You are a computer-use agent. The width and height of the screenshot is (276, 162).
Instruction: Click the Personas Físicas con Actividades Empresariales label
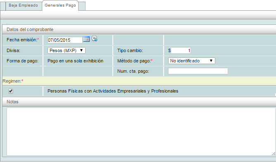point(113,91)
